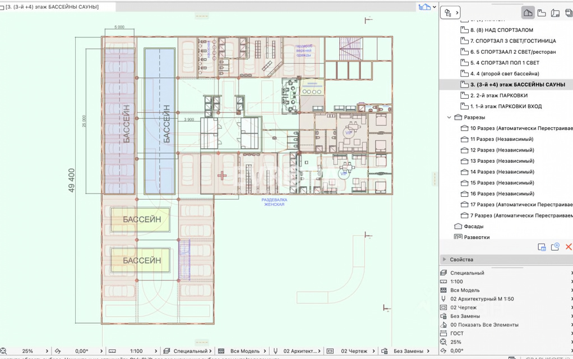Click the red delete X icon
The height and width of the screenshot is (359, 573).
tap(568, 247)
